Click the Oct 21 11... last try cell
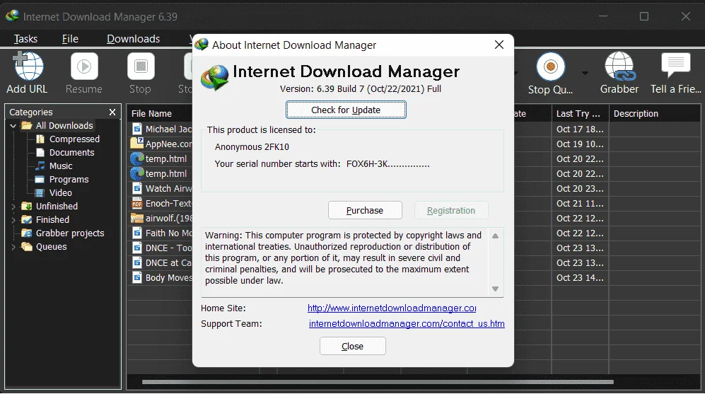 tap(580, 203)
